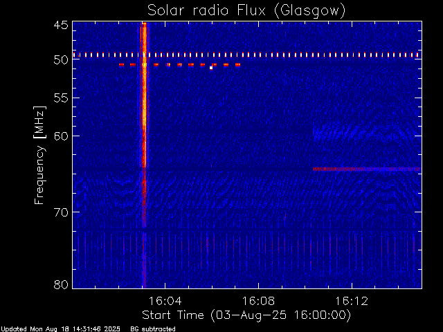Click the "Frequency [MHz]" axis label
443x332 pixels.
click(39, 155)
